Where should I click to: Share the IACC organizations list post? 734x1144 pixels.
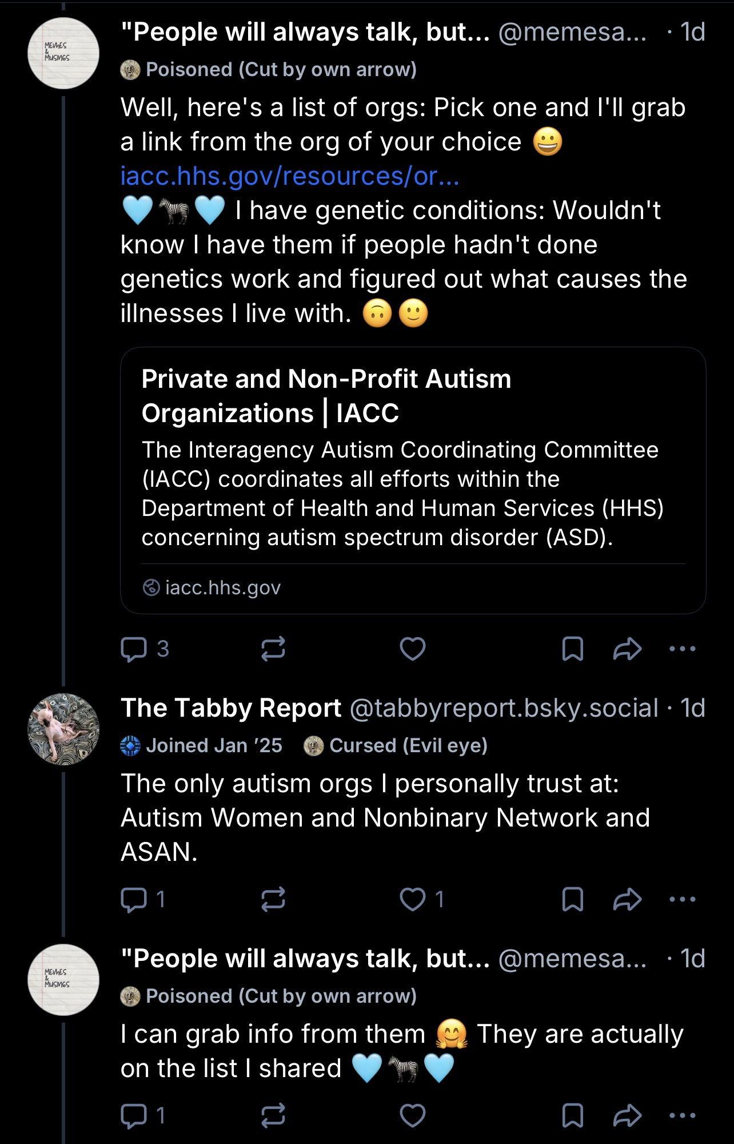(627, 649)
